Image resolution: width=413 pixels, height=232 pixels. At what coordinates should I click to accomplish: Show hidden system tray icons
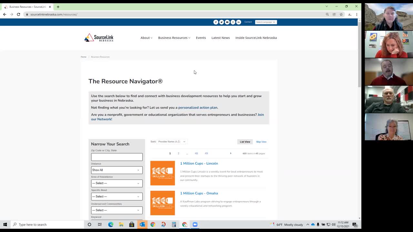pos(307,225)
